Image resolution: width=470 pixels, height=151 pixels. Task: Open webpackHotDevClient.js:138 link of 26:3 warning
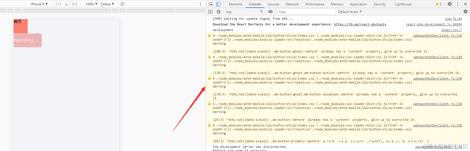437,104
